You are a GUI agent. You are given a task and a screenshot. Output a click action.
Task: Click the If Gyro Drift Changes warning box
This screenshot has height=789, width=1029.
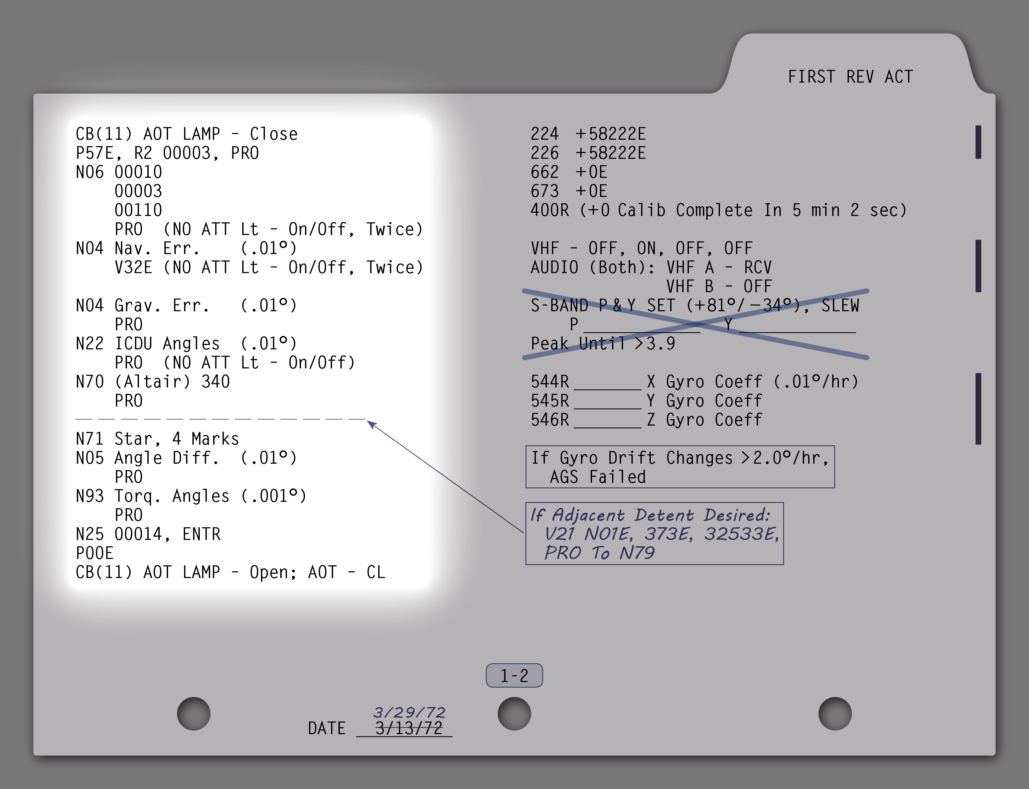(680, 467)
